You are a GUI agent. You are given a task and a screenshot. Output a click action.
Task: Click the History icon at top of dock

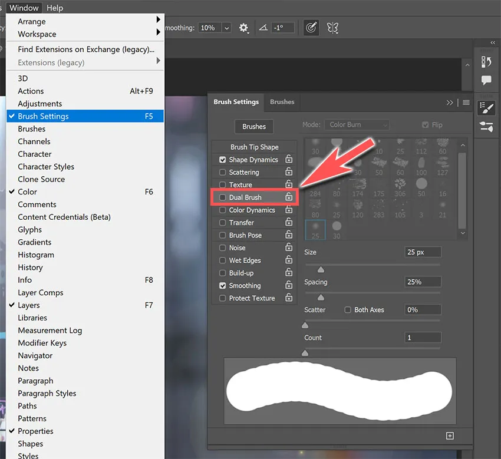486,61
